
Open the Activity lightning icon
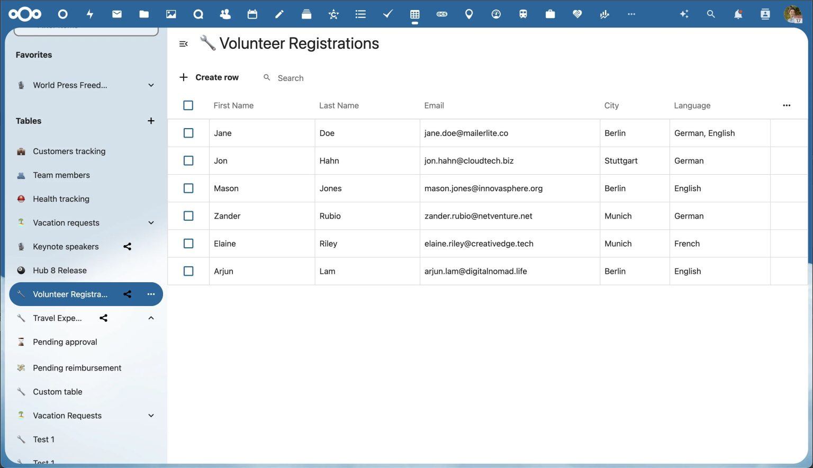(90, 14)
